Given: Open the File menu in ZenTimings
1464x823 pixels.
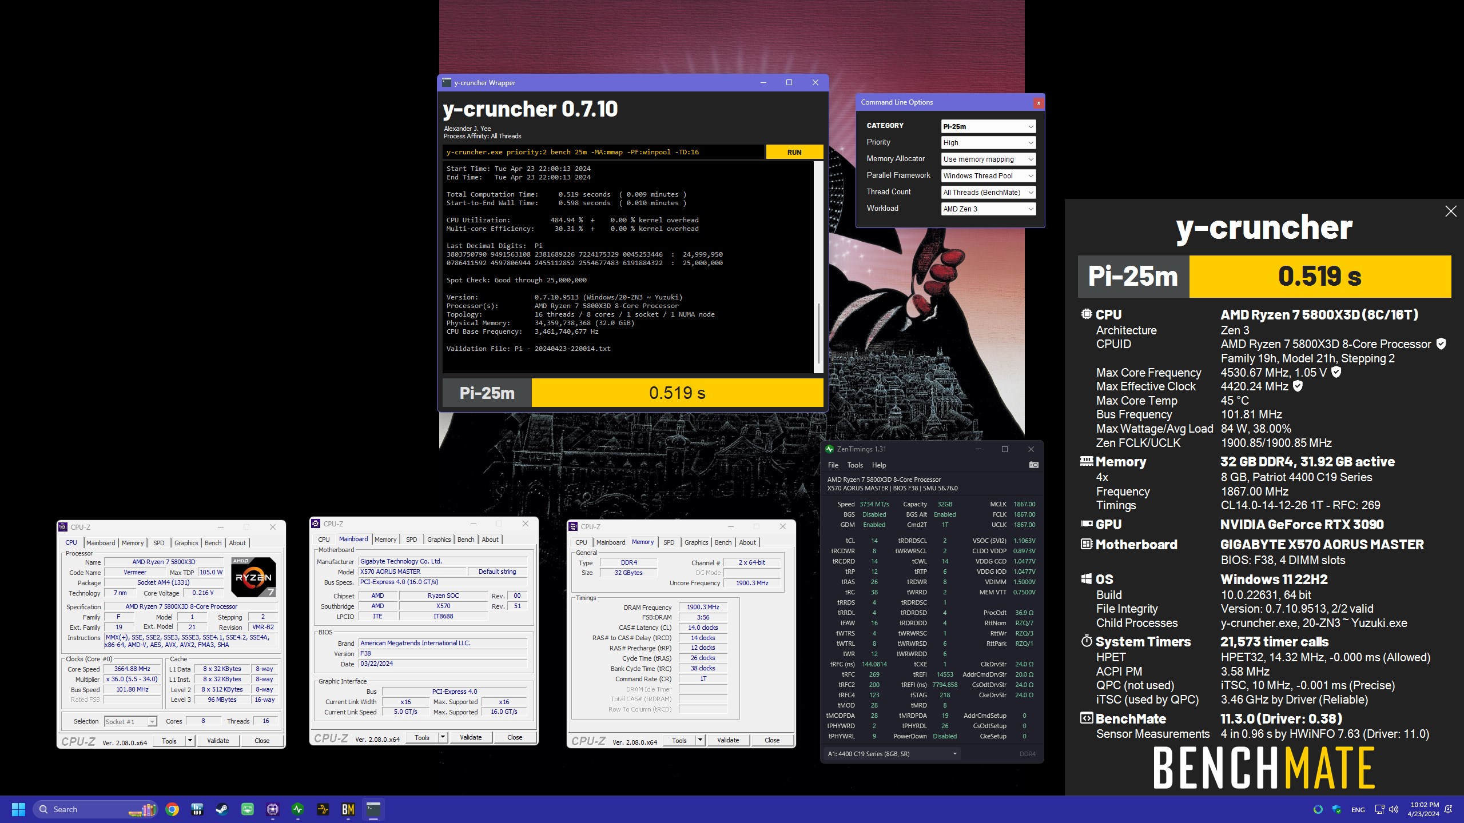Looking at the screenshot, I should pos(833,465).
